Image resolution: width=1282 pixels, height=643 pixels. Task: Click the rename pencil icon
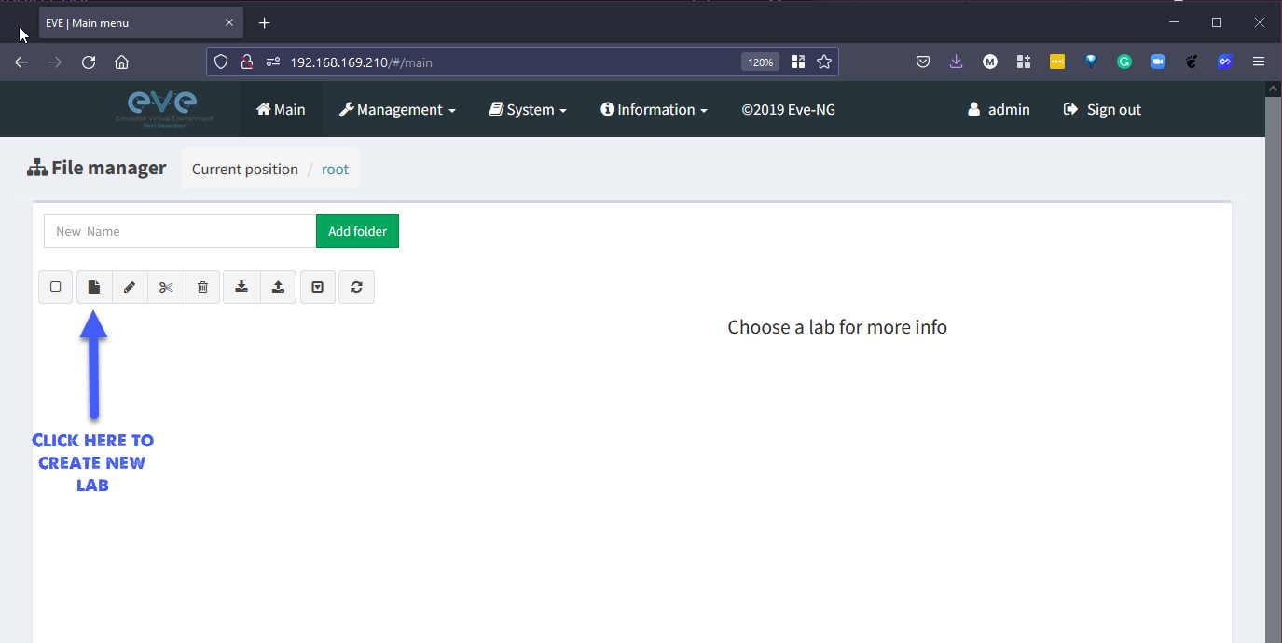pos(130,287)
